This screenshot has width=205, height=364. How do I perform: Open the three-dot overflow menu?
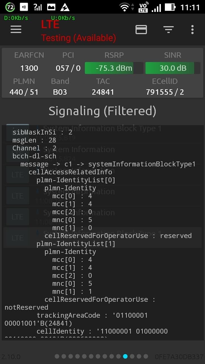(x=192, y=29)
